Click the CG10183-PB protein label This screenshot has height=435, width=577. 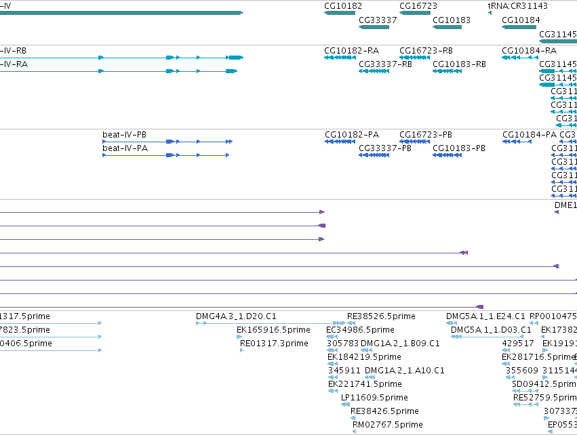pos(459,148)
